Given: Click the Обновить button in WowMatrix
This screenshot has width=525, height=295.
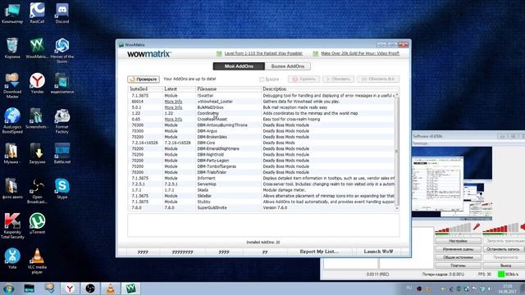Looking at the screenshot, I should tap(338, 79).
